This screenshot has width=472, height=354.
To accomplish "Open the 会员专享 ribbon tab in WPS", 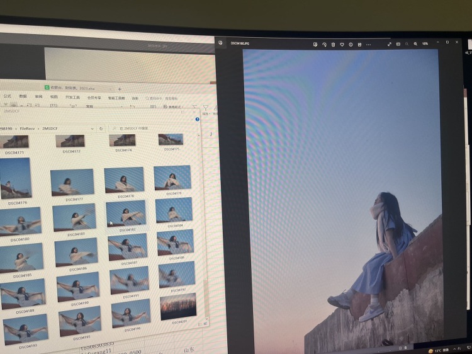I will 94,98.
